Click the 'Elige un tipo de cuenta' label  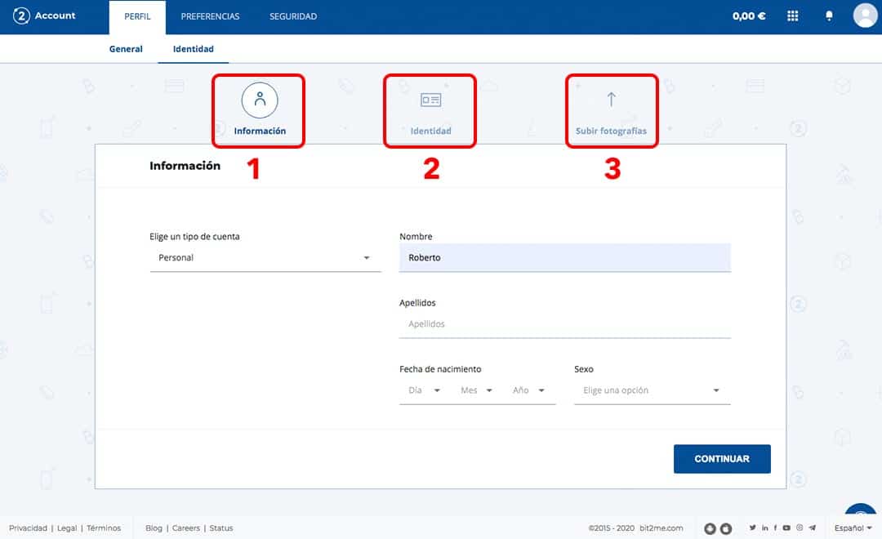(194, 236)
